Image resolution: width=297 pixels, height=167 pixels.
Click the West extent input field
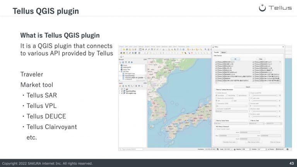229,136
